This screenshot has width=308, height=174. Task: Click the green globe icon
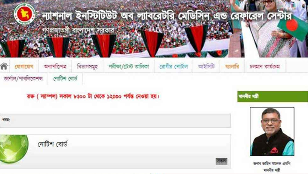pyautogui.click(x=14, y=149)
